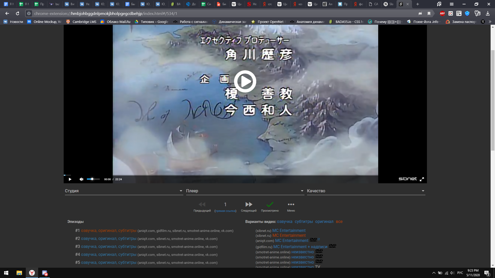This screenshot has height=278, width=495.
Task: Mute the video with the speaker icon
Action: coord(81,179)
